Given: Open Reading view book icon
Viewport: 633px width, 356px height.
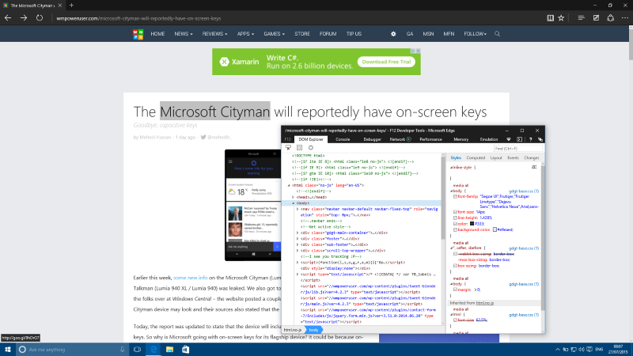Looking at the screenshot, I should 550,17.
